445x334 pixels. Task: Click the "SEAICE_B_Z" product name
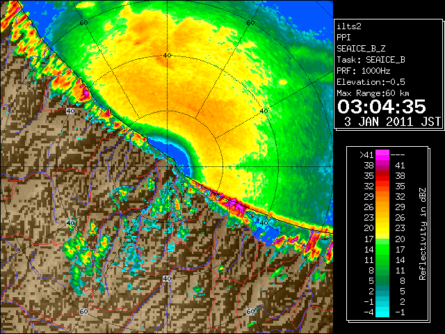tap(361, 49)
